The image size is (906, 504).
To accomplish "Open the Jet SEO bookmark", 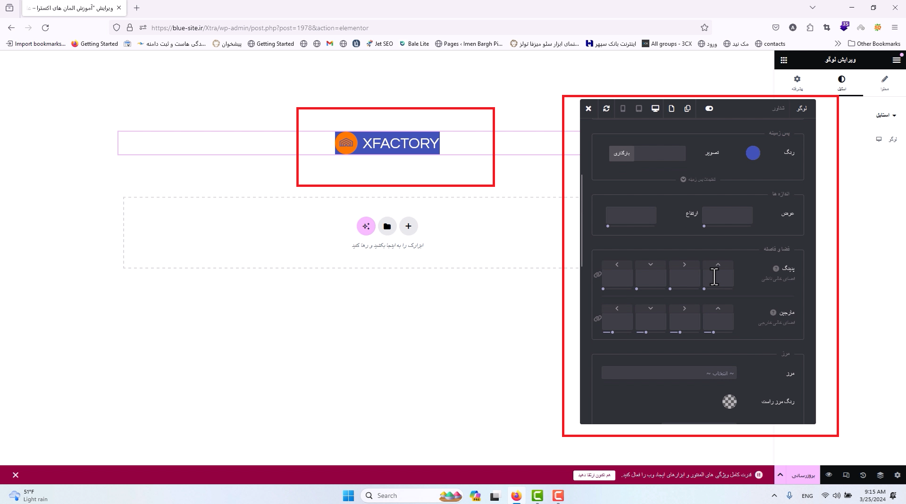I will coord(380,44).
